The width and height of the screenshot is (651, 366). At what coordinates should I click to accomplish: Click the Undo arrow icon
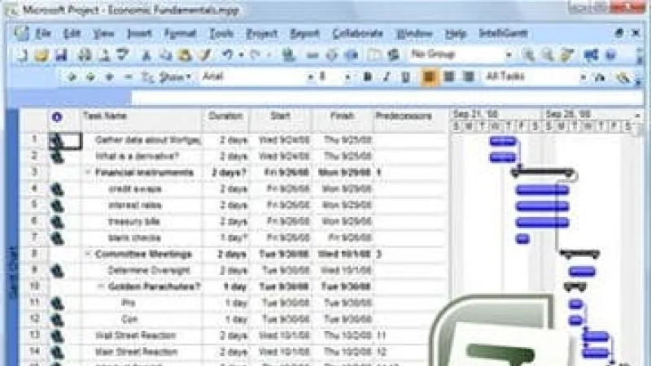pyautogui.click(x=228, y=54)
